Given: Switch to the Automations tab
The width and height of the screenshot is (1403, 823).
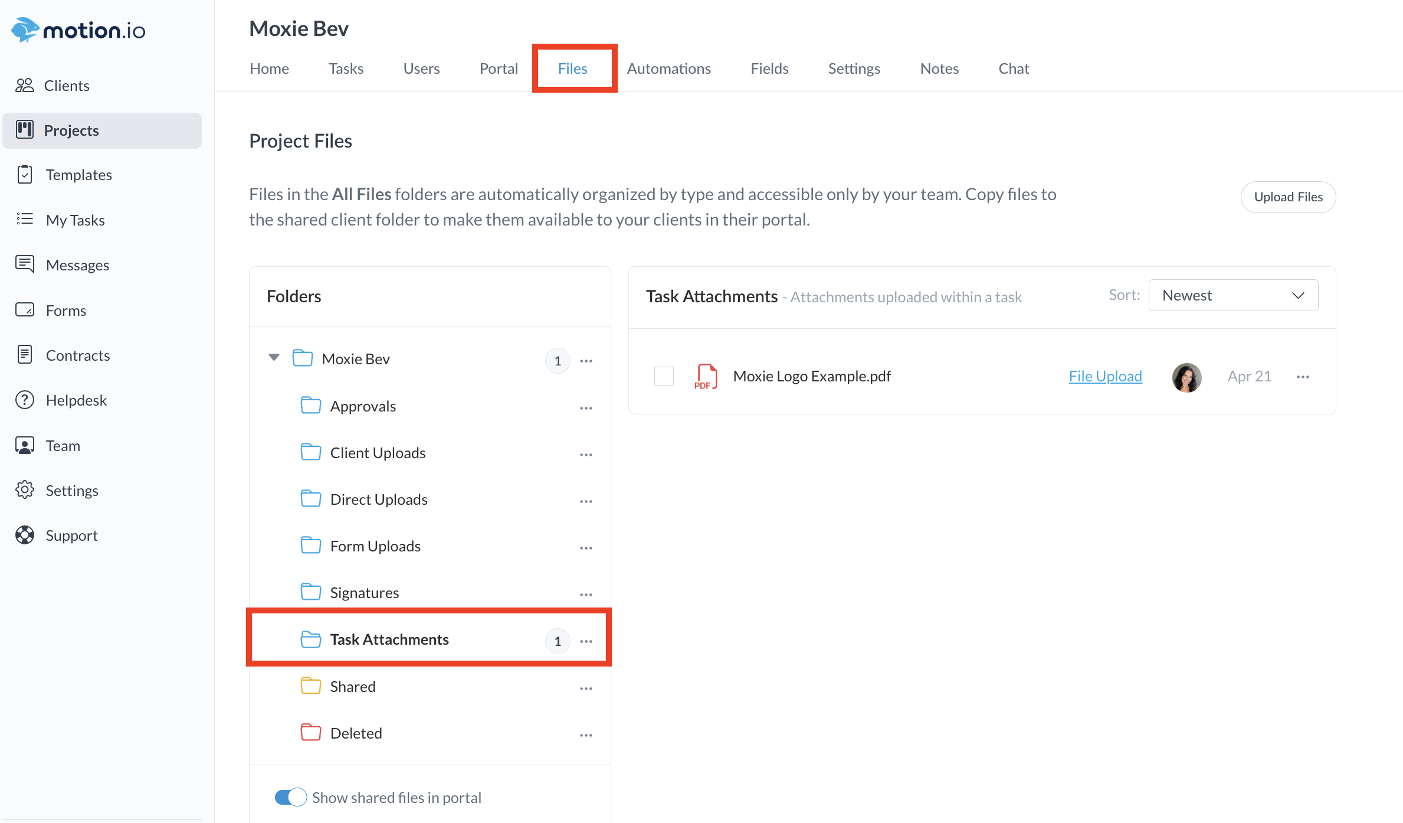Looking at the screenshot, I should [x=668, y=68].
